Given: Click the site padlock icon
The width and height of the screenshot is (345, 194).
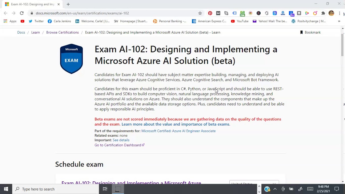Looking at the screenshot, I should pyautogui.click(x=32, y=13).
